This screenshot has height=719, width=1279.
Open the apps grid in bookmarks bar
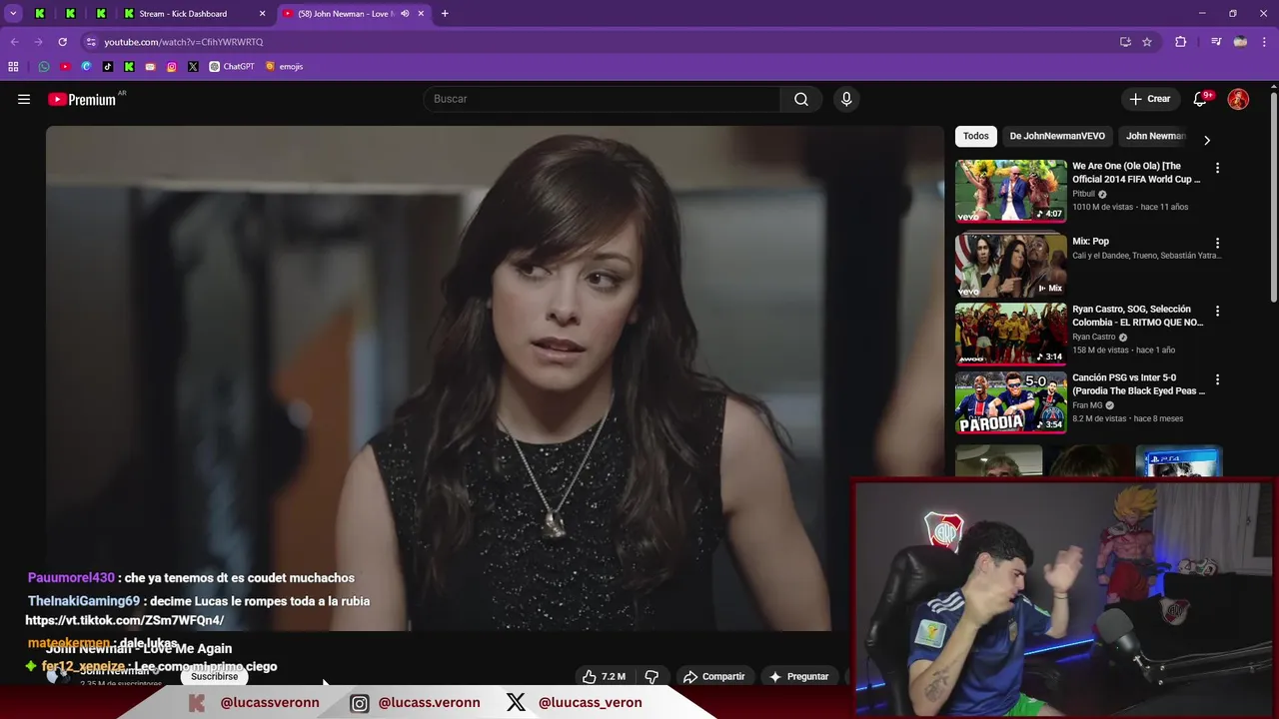pyautogui.click(x=13, y=67)
